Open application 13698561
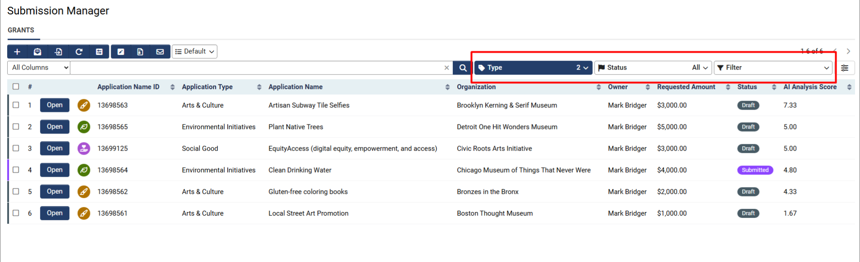Viewport: 860px width, 262px height. (x=54, y=213)
